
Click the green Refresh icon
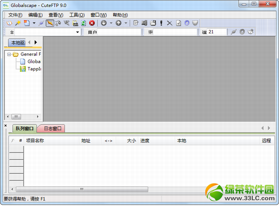tap(83, 23)
